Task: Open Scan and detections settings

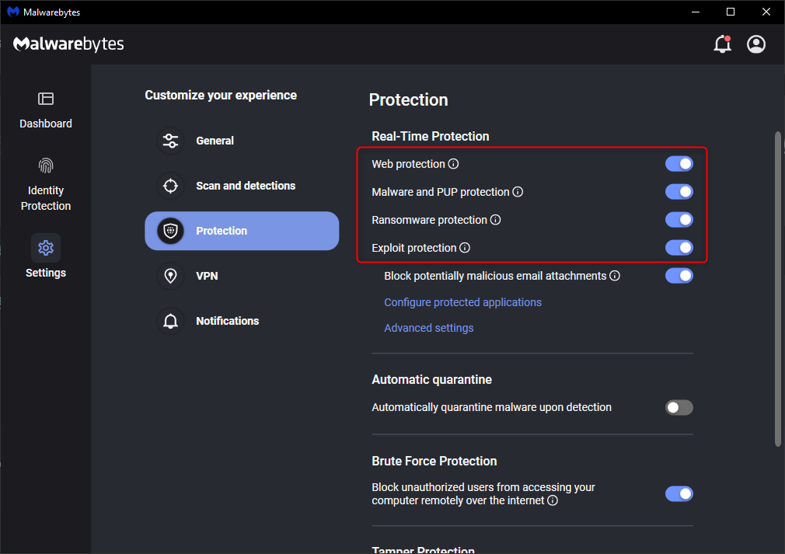Action: [242, 186]
